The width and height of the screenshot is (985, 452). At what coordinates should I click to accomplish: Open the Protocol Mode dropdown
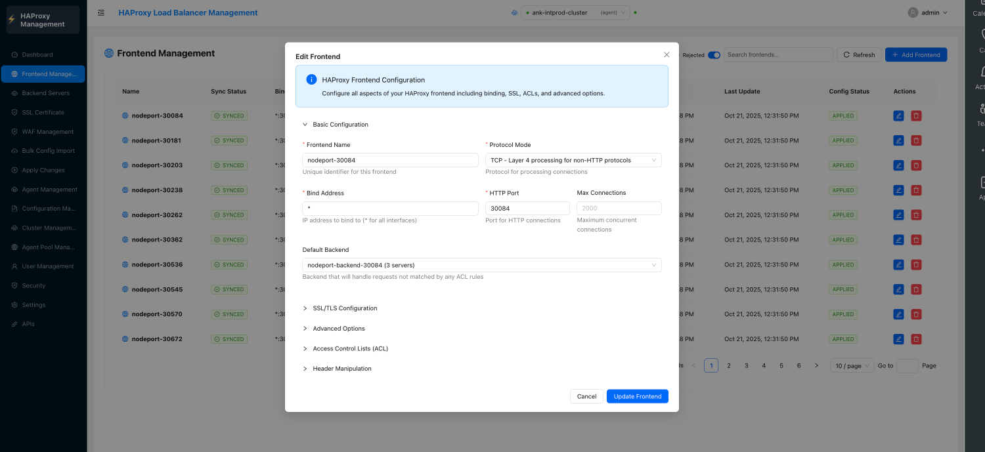pyautogui.click(x=573, y=160)
